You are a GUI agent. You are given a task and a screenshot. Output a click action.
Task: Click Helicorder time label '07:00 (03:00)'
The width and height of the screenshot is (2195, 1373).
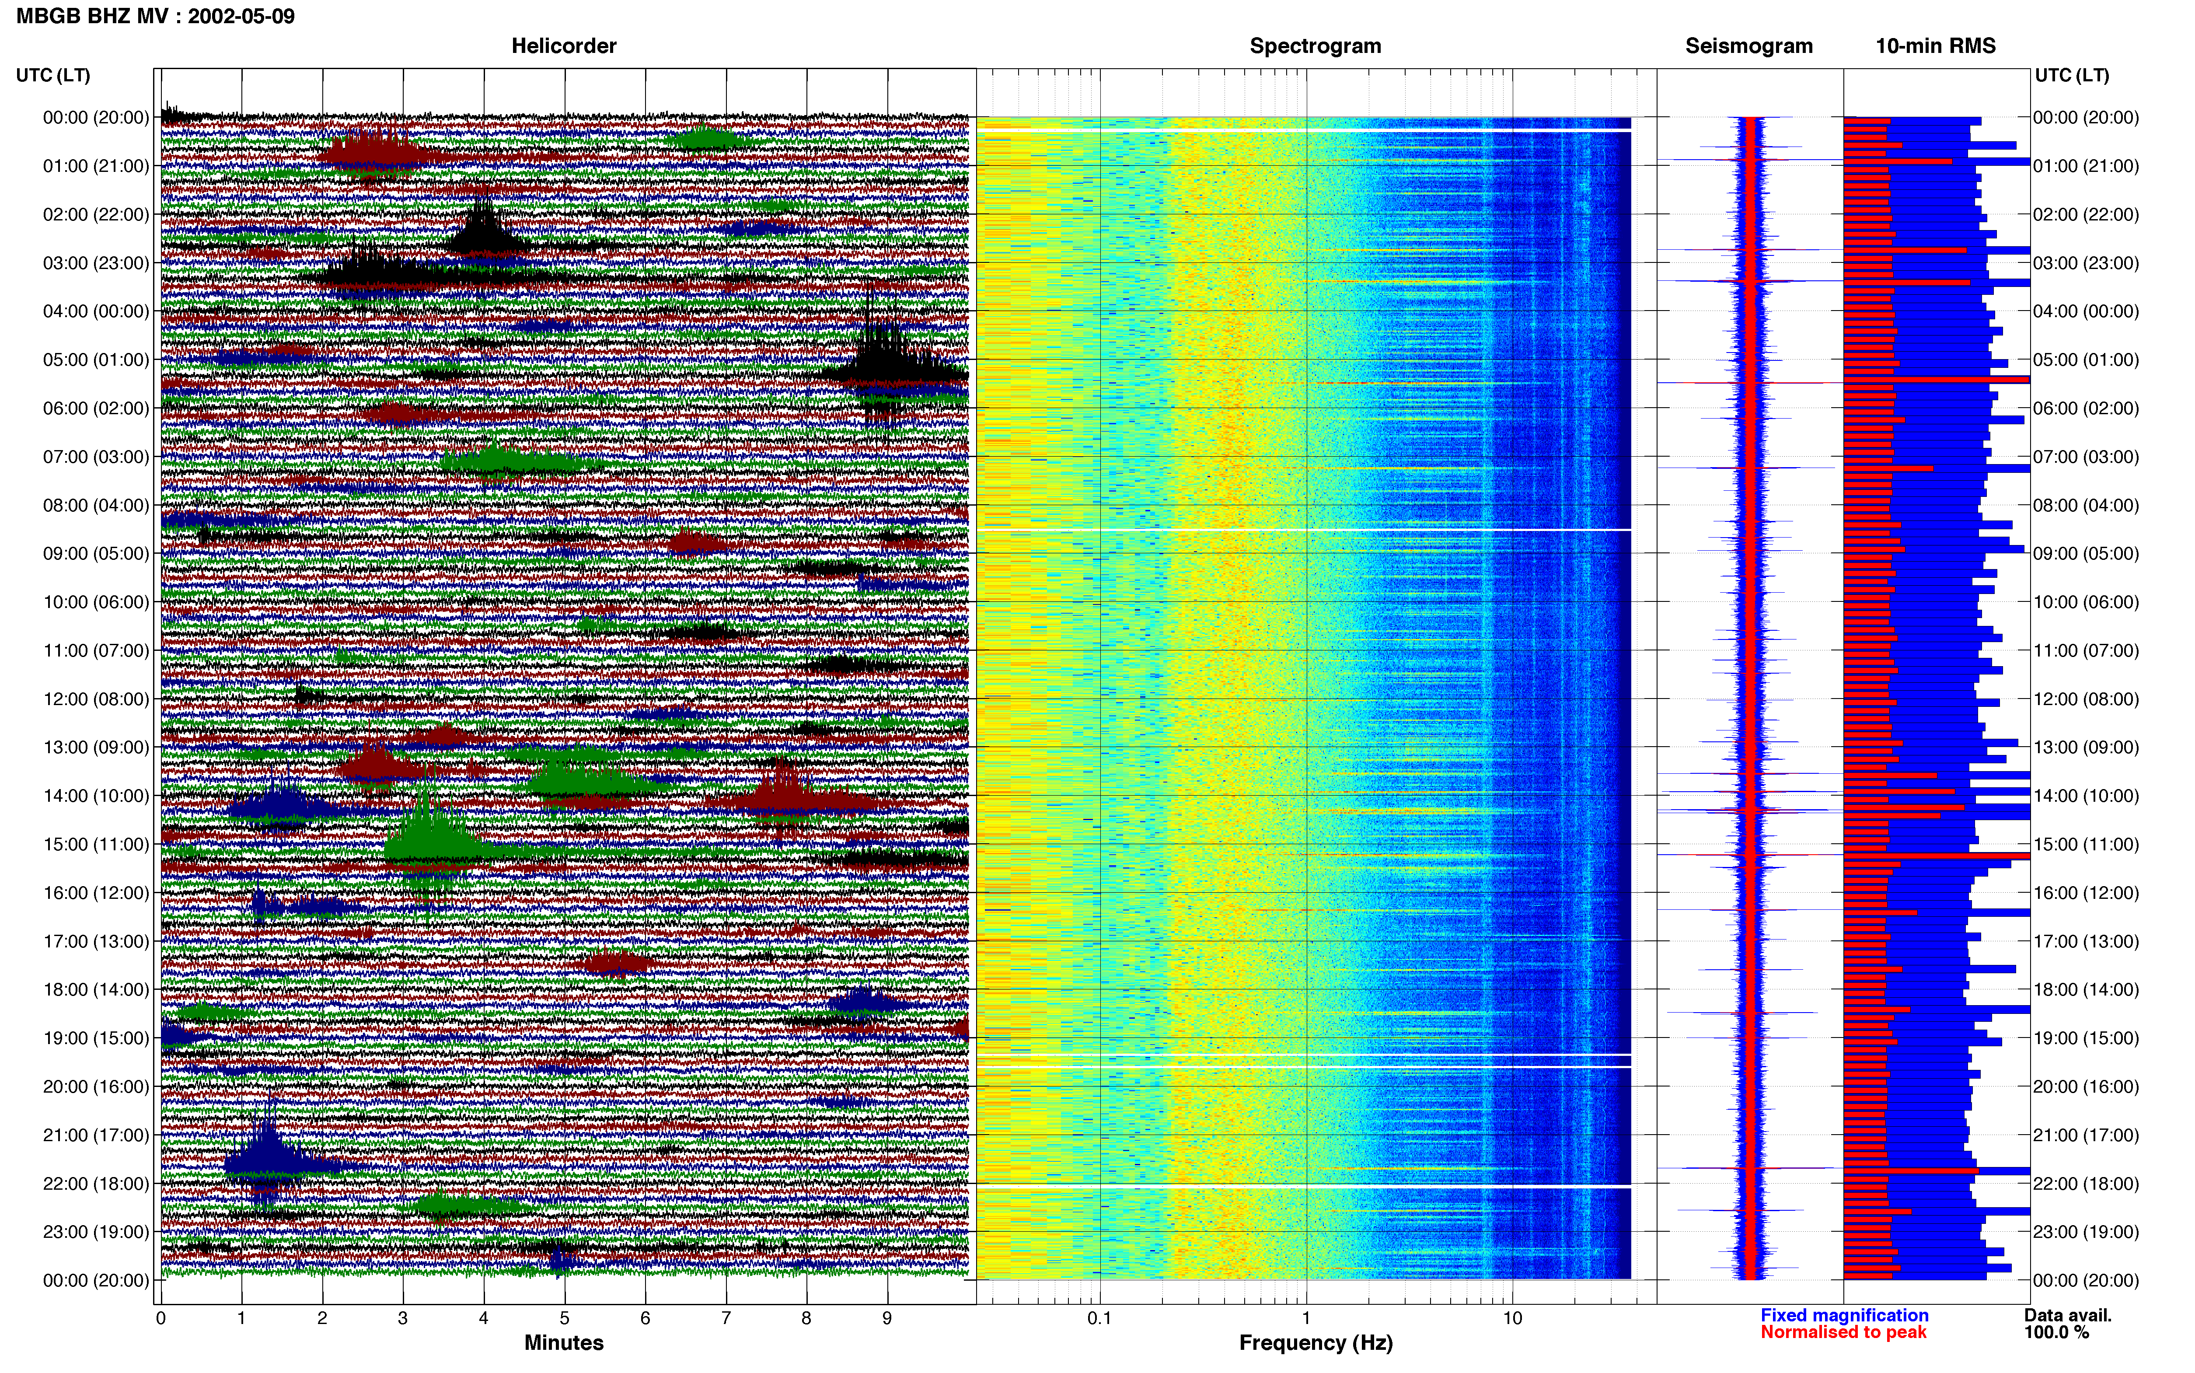tap(96, 457)
